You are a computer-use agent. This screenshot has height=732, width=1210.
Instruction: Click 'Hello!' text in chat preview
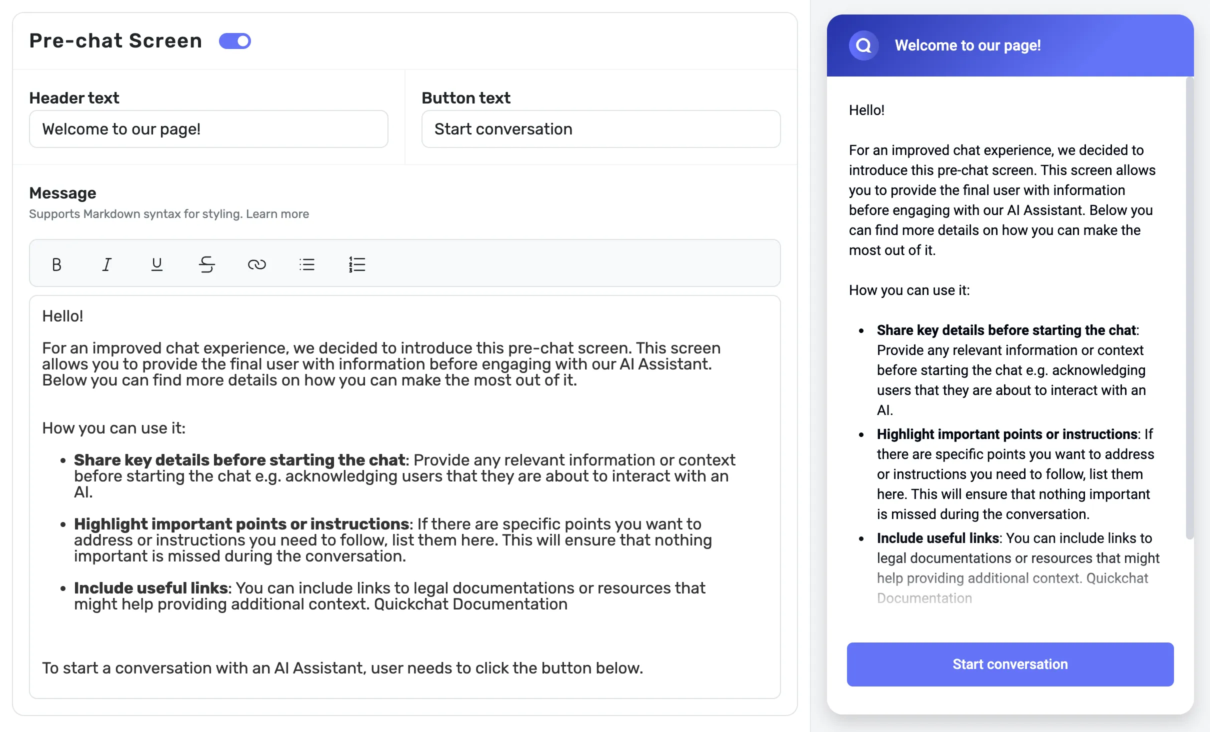pos(866,110)
